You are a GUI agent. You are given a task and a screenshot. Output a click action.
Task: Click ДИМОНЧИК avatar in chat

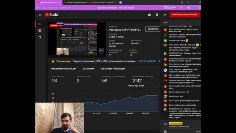tap(165, 96)
